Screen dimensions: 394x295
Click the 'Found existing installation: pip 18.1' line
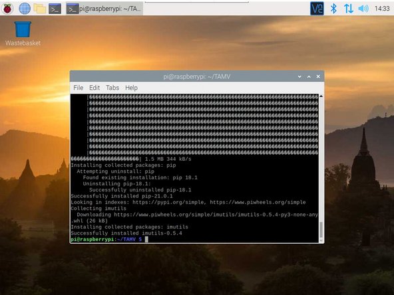(x=140, y=177)
